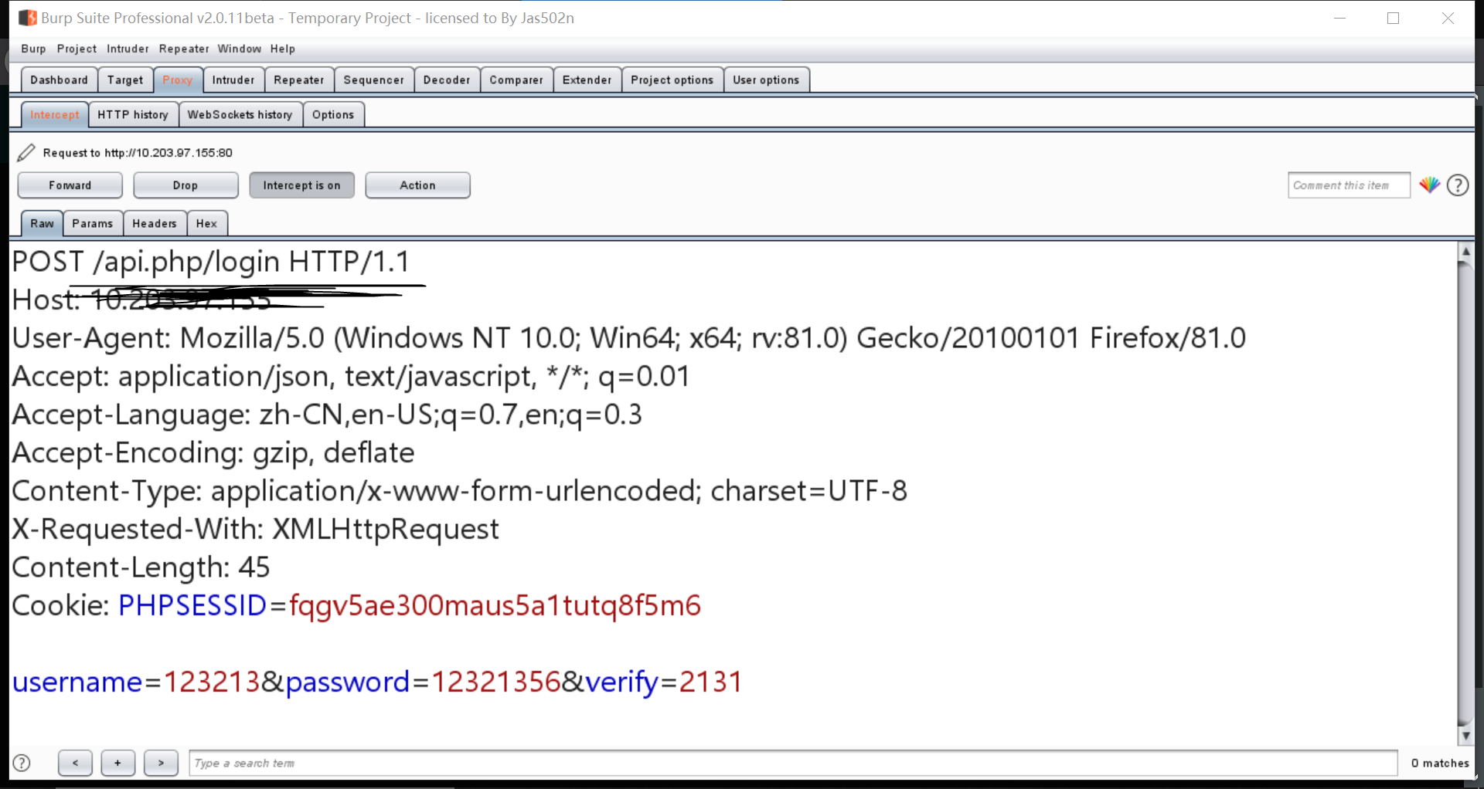This screenshot has height=789, width=1484.
Task: Click the User-Agent header line
Action: pyautogui.click(x=628, y=338)
